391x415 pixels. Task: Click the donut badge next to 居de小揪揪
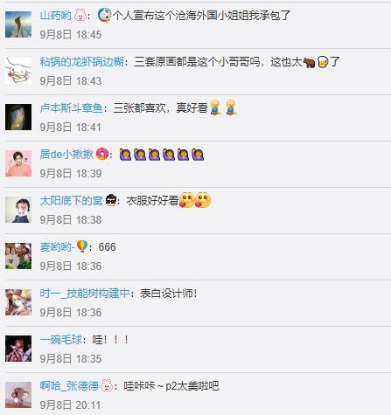pyautogui.click(x=102, y=154)
